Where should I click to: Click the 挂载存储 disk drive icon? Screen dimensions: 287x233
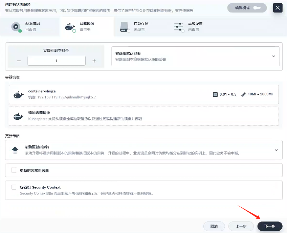(x=125, y=27)
